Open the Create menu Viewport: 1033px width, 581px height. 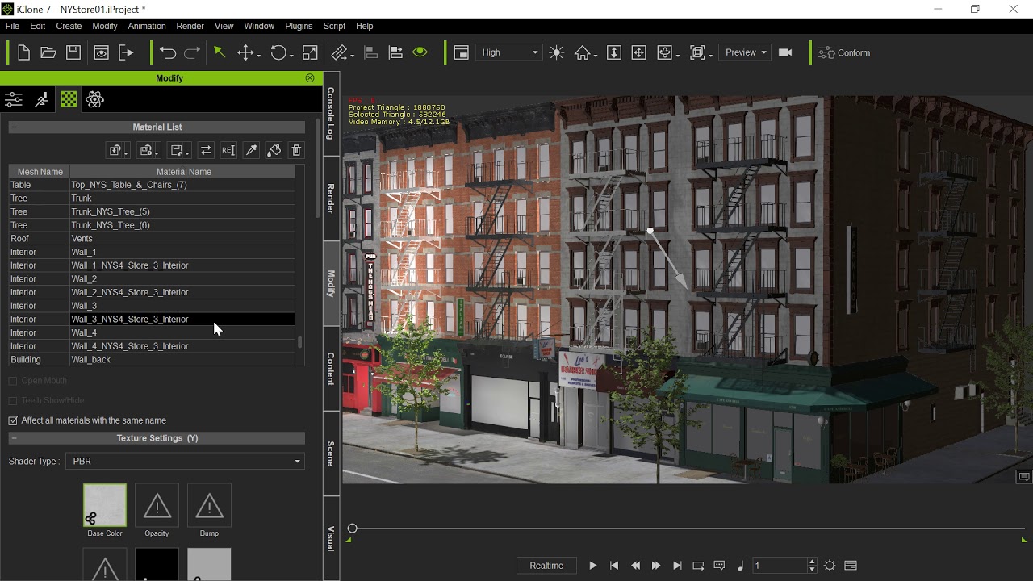point(69,26)
